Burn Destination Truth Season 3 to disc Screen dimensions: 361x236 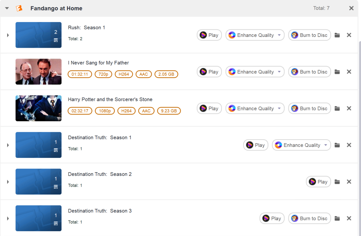pos(309,218)
